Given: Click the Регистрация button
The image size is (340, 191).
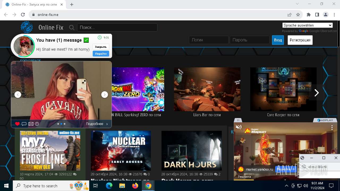Looking at the screenshot, I should coord(300,40).
